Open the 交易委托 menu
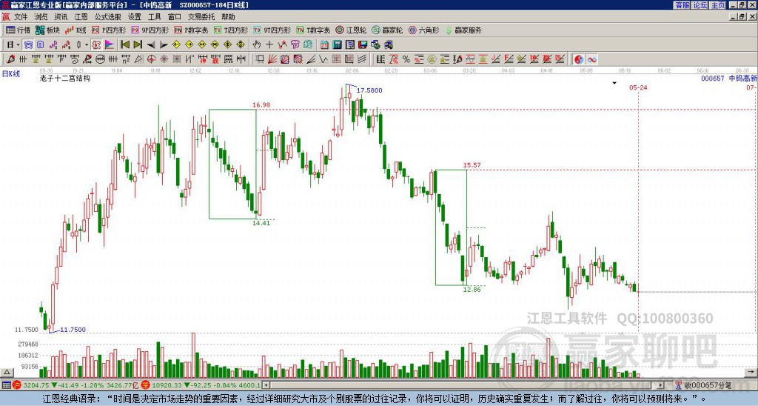Image resolution: width=758 pixels, height=406 pixels. pyautogui.click(x=201, y=17)
